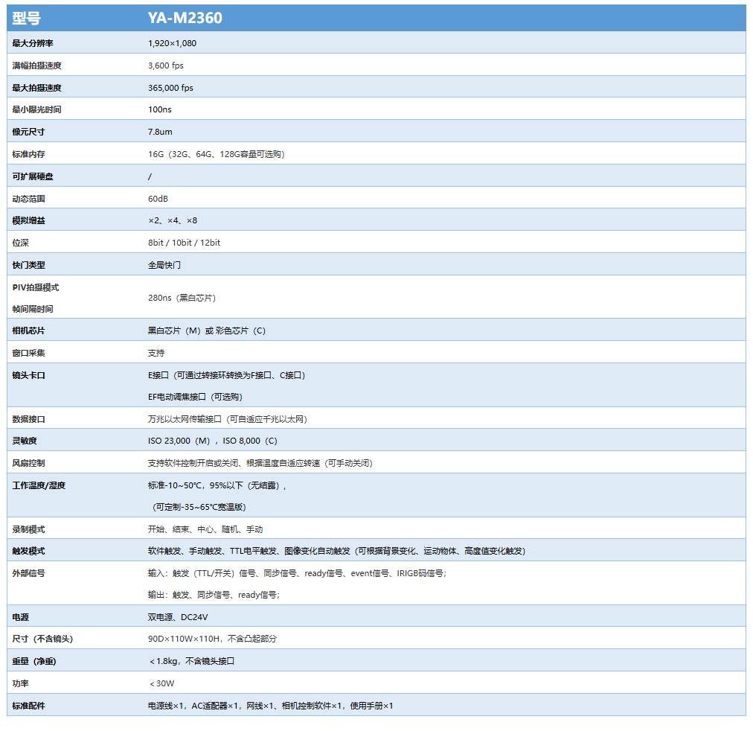Select the accessories list 电源线×1，AC适配器×1
The image size is (753, 731).
pos(270,706)
